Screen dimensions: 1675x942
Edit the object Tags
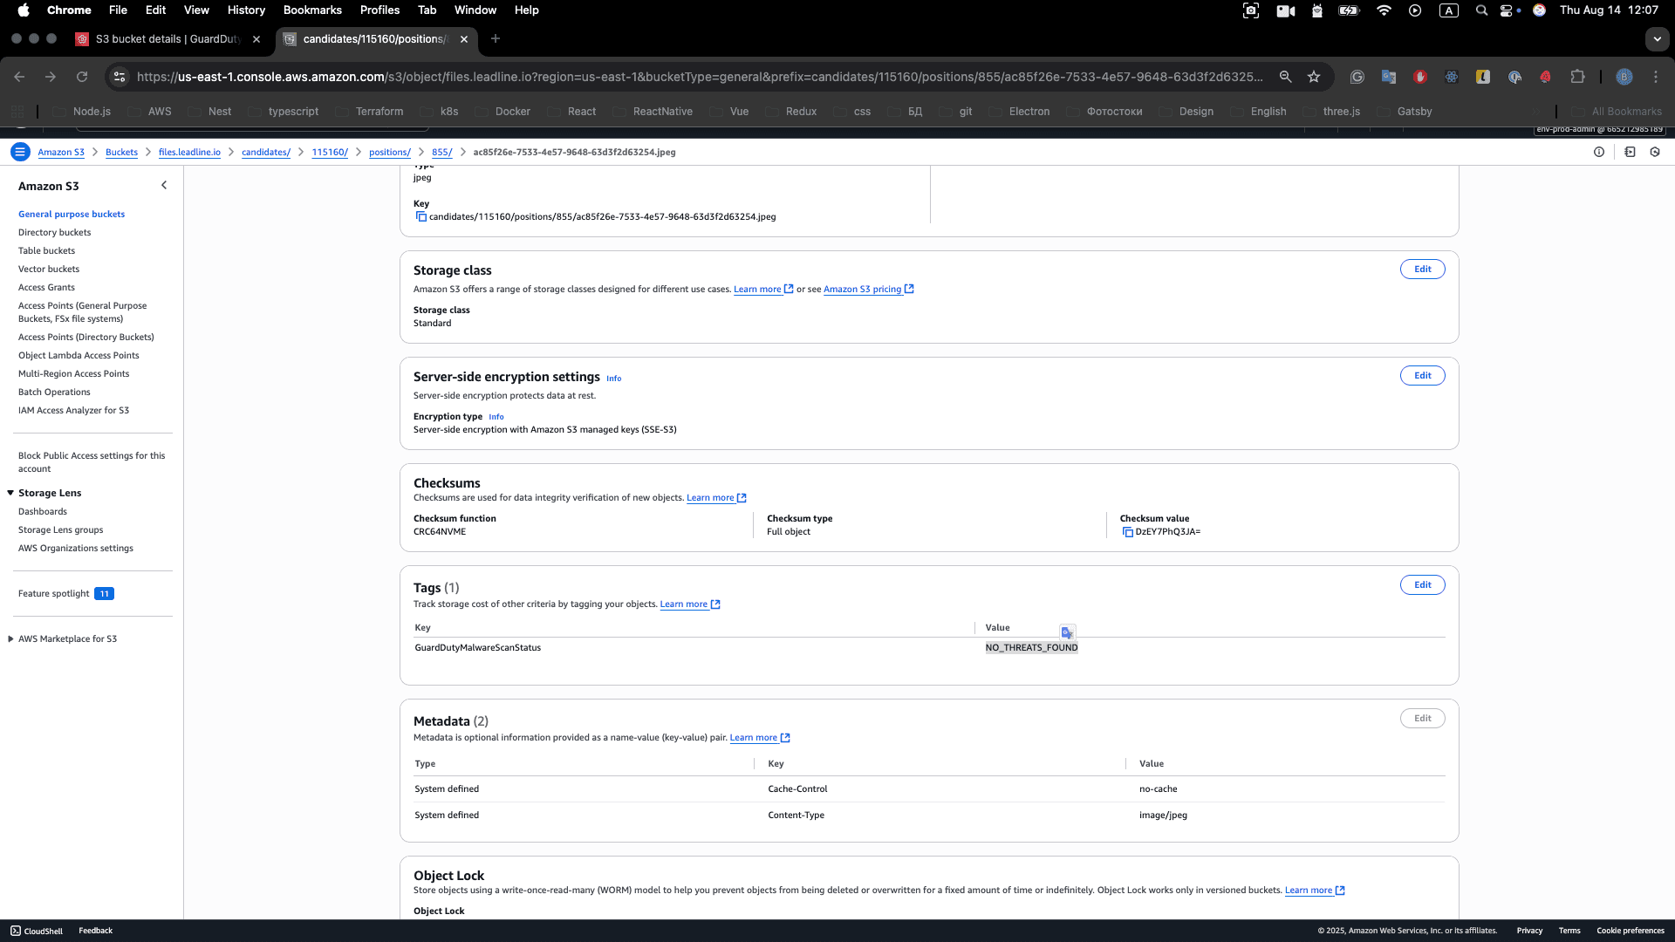pyautogui.click(x=1422, y=585)
